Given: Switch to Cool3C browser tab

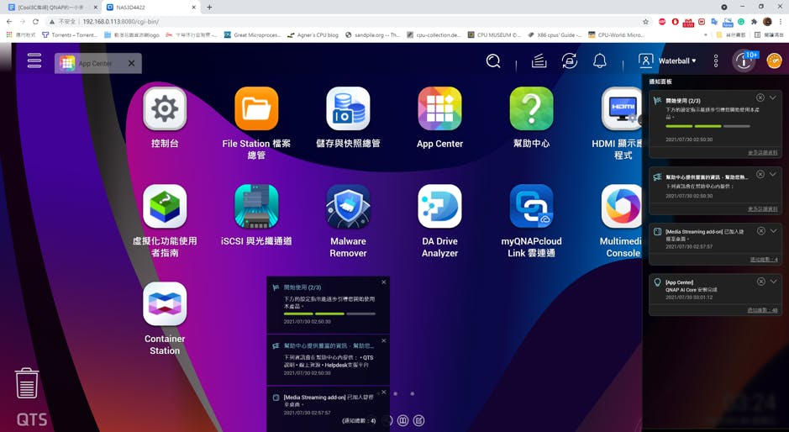Looking at the screenshot, I should [52, 7].
